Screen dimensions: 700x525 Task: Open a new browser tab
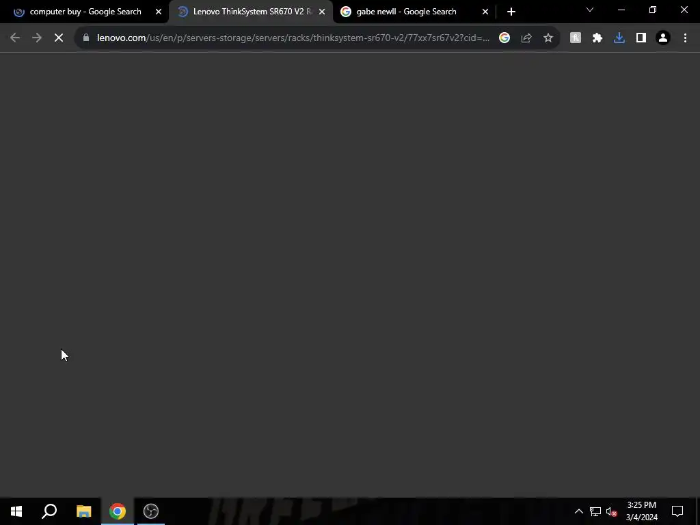pos(511,12)
